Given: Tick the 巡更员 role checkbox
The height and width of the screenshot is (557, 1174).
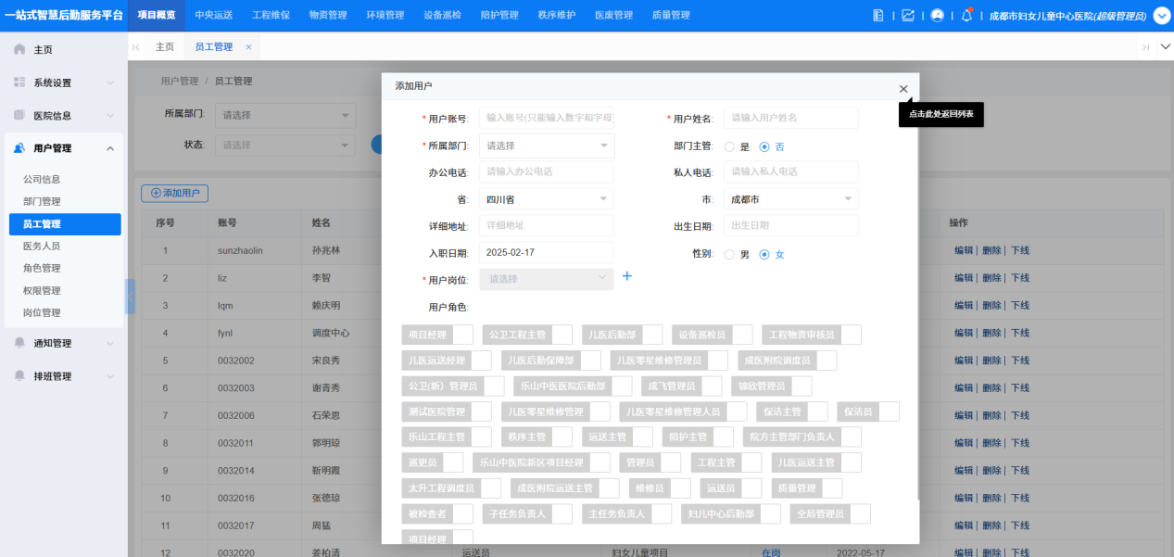Looking at the screenshot, I should pyautogui.click(x=453, y=462).
